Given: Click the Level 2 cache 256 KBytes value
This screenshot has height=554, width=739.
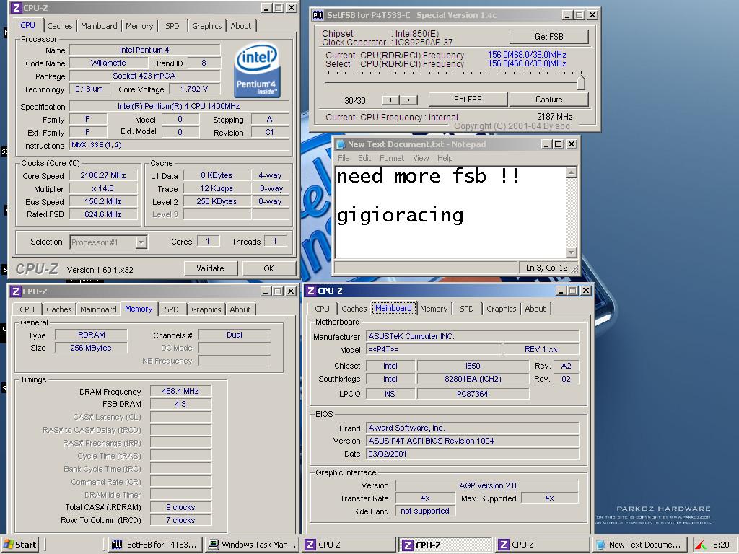Looking at the screenshot, I should point(217,202).
